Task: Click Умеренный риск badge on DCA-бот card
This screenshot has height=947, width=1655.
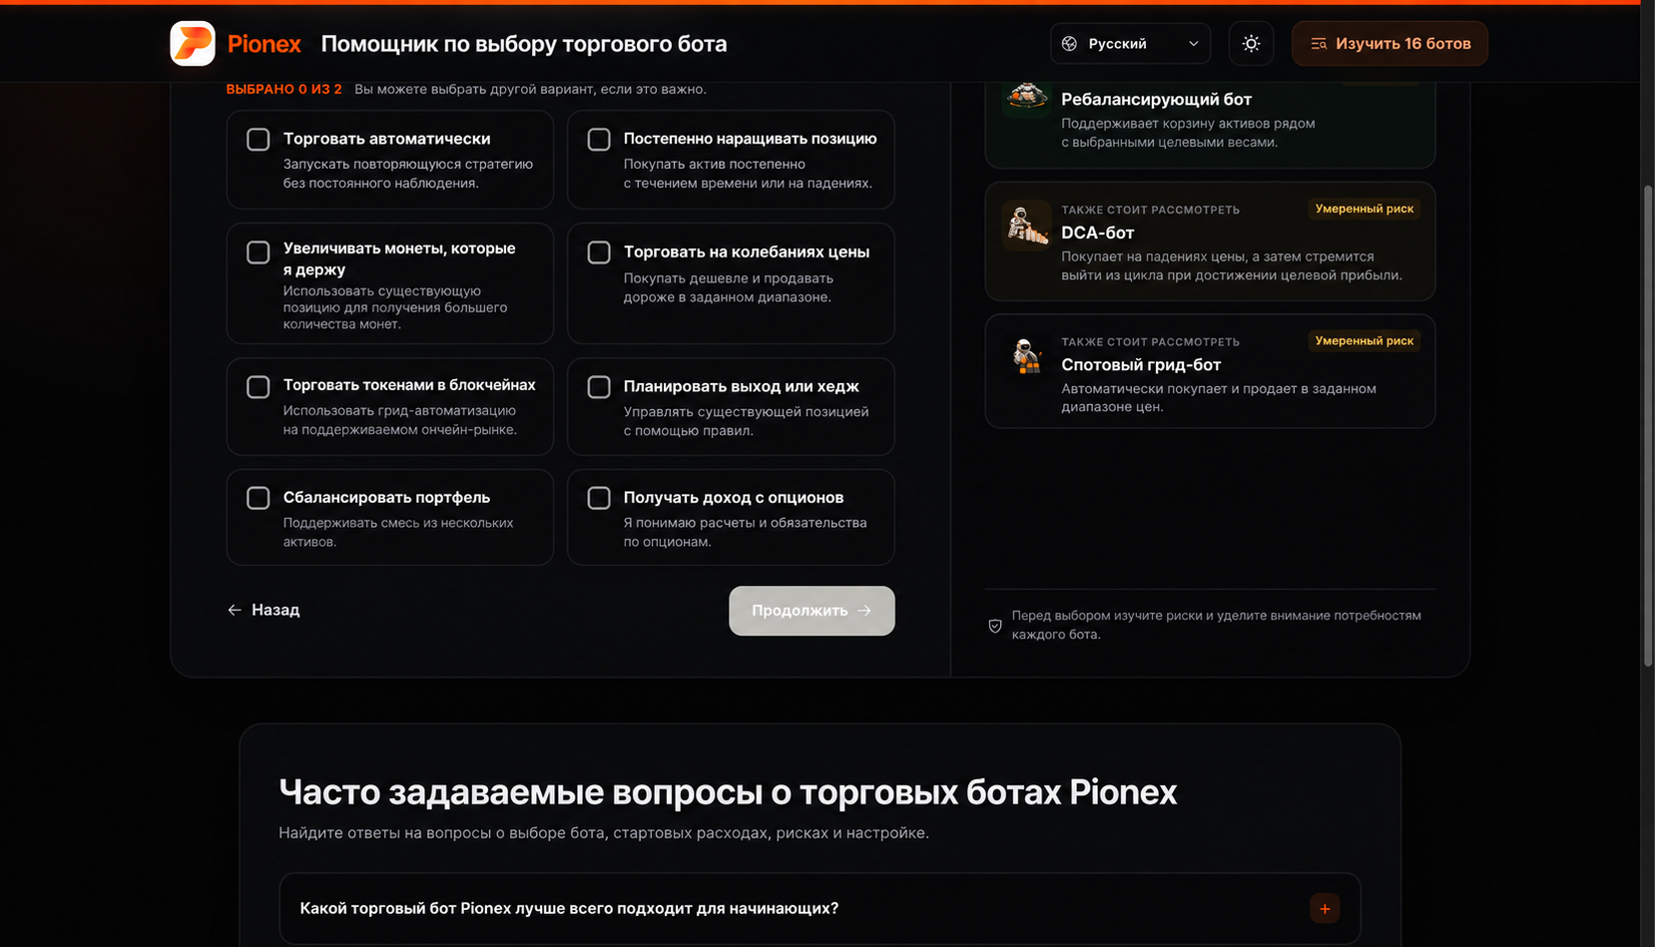Action: click(1364, 209)
